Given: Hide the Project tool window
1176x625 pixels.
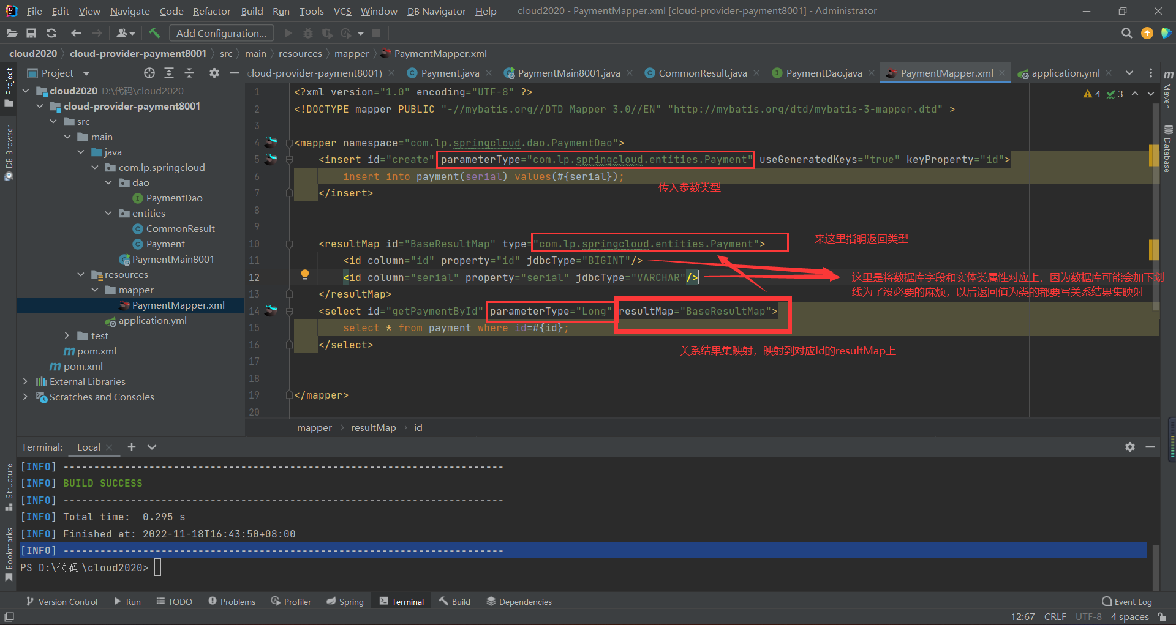Looking at the screenshot, I should pos(234,73).
